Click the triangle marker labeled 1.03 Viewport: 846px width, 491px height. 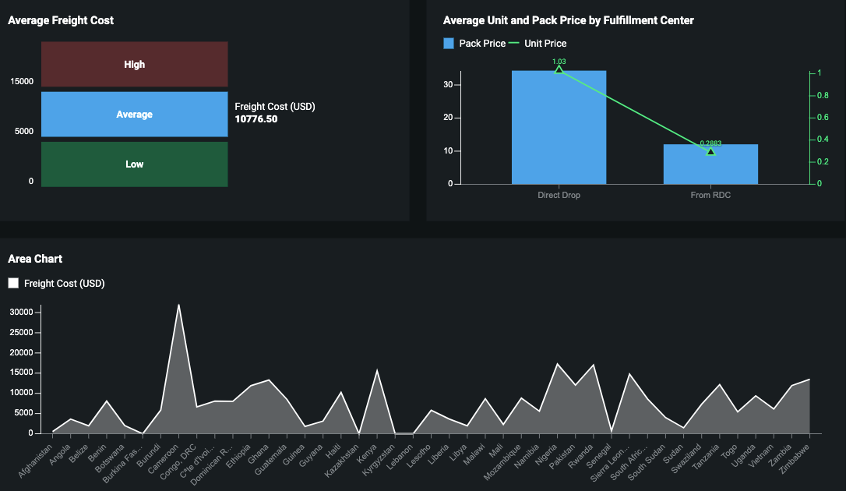559,70
